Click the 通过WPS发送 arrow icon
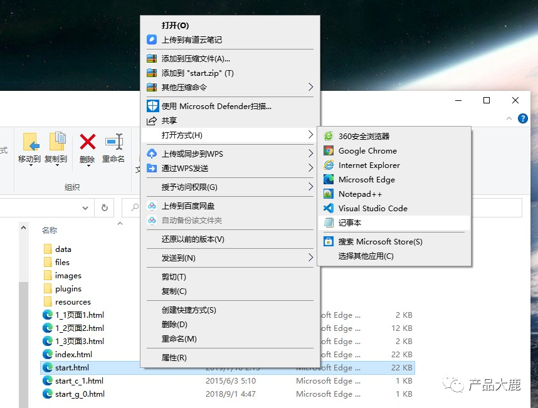 tap(152, 168)
